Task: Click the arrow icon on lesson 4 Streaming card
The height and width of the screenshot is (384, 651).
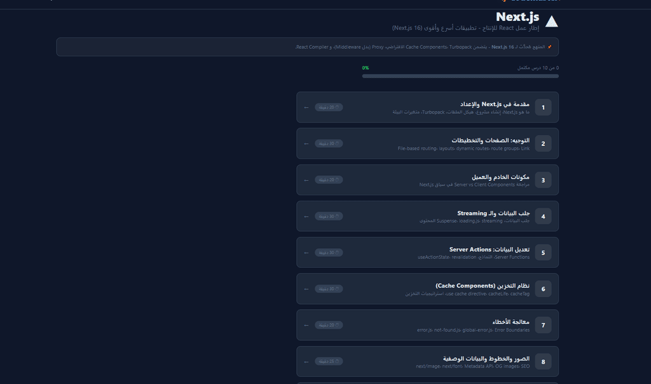Action: (306, 216)
